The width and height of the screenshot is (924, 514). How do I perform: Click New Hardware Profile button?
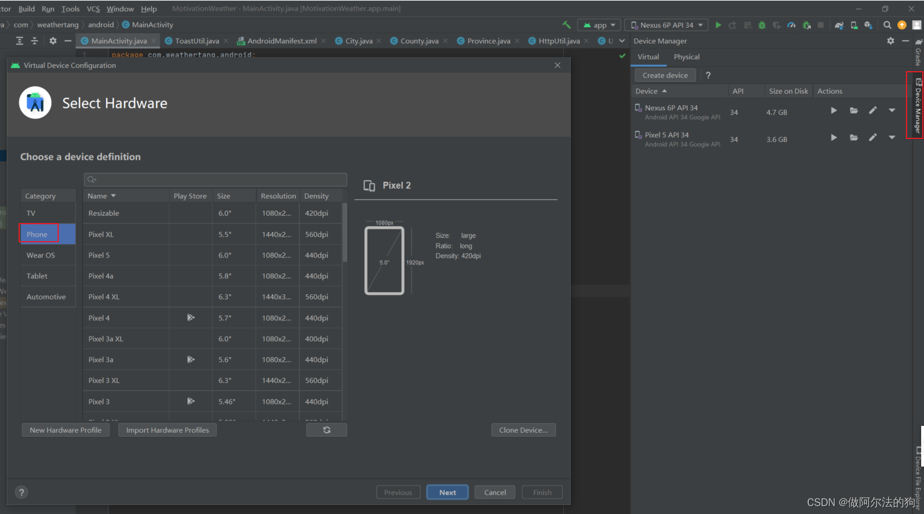tap(65, 430)
